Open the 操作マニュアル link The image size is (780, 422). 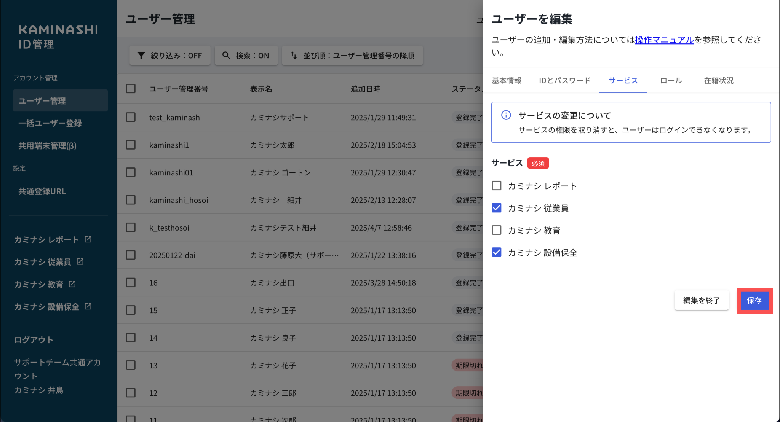664,40
